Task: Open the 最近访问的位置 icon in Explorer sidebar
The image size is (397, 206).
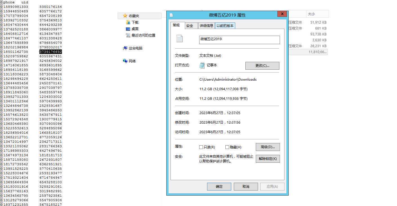Action: pos(128,35)
